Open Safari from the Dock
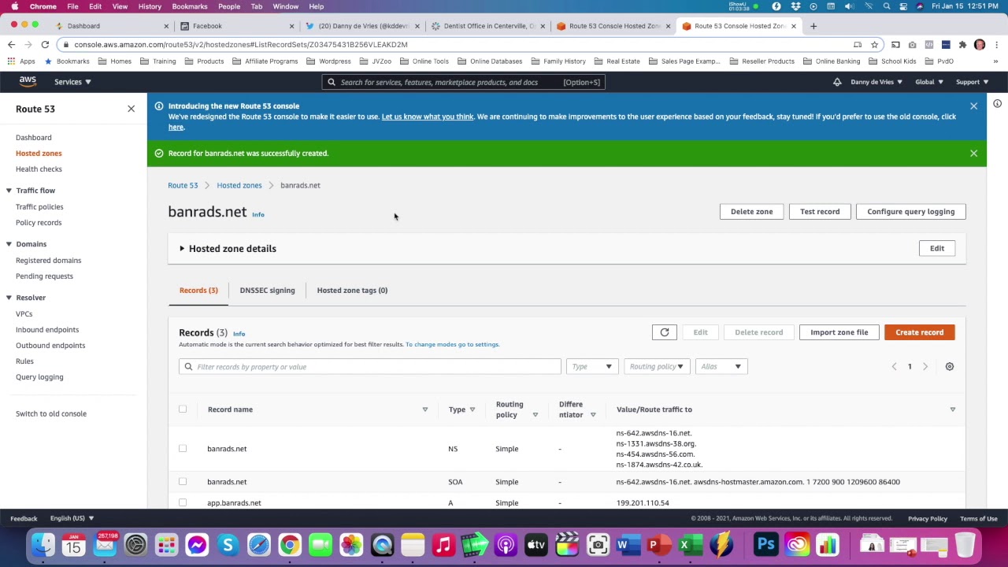1008x567 pixels. tap(259, 544)
